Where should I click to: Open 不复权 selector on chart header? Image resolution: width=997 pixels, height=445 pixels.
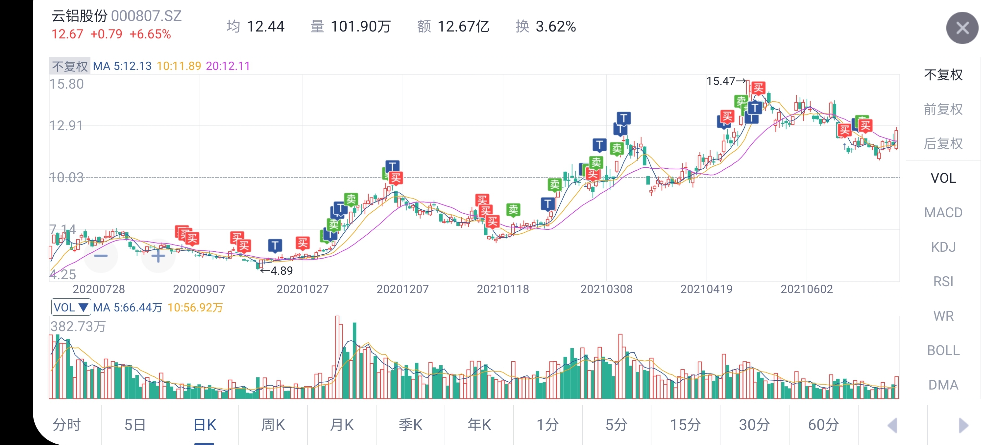tap(70, 66)
